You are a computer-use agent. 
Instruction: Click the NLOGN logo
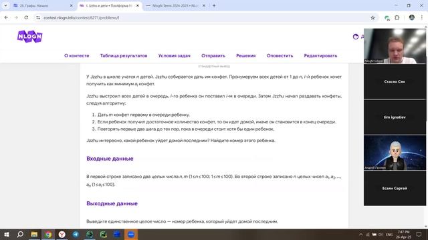[x=29, y=37]
